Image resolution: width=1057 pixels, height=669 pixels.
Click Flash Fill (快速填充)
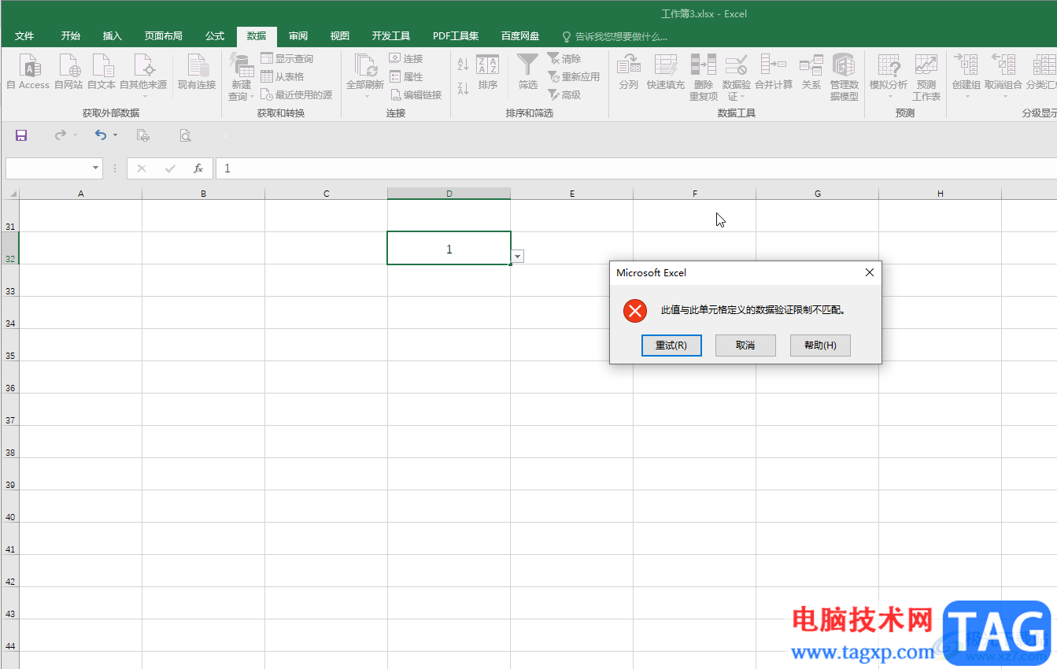pyautogui.click(x=666, y=71)
